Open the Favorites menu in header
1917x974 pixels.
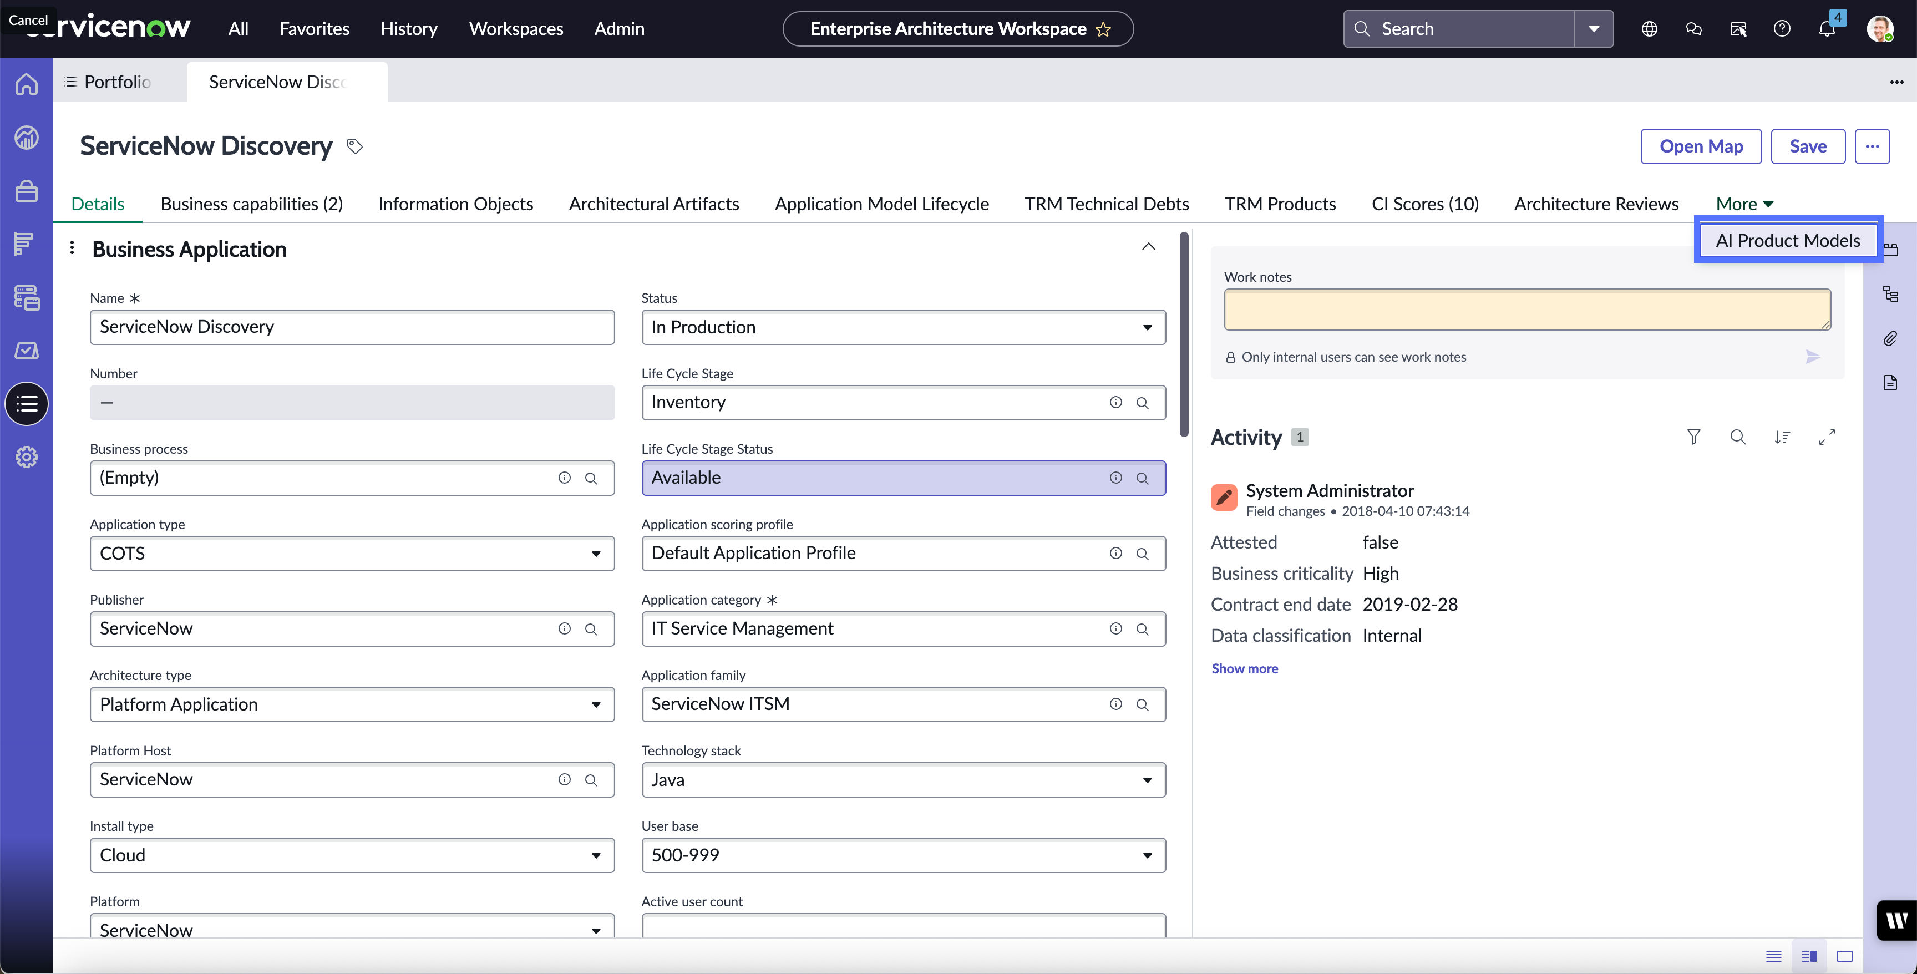tap(314, 29)
